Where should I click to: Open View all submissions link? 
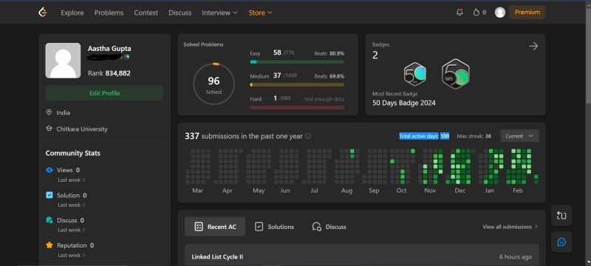[510, 227]
